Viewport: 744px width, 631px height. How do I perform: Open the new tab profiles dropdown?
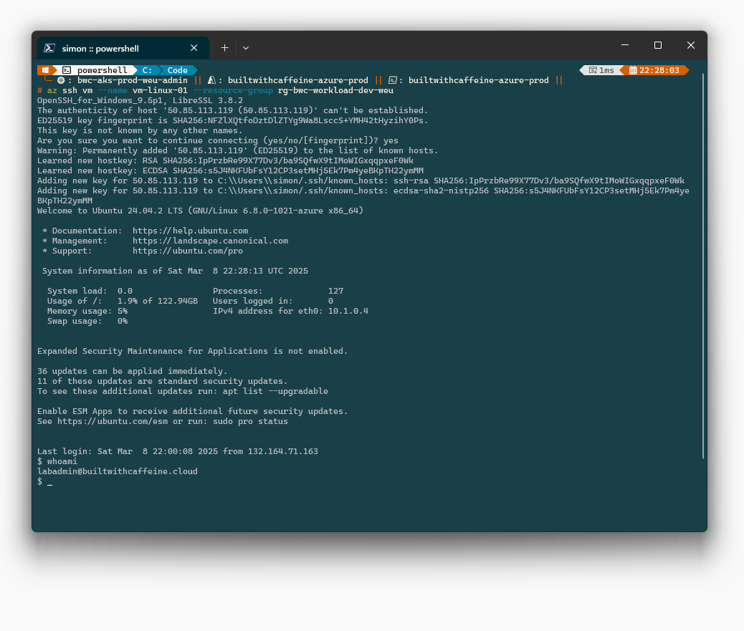click(246, 48)
